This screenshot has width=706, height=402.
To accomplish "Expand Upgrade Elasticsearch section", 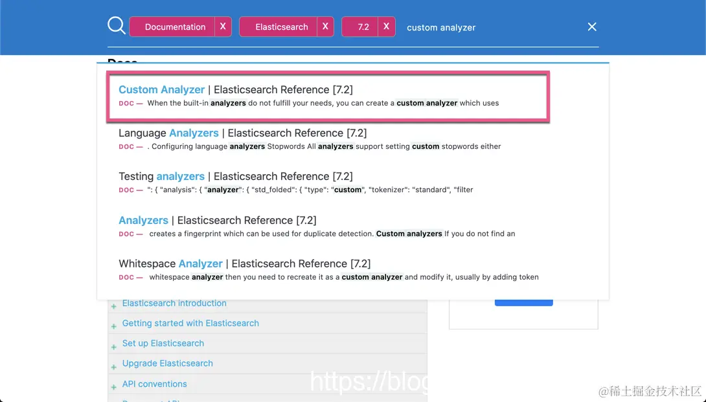I will [113, 367].
